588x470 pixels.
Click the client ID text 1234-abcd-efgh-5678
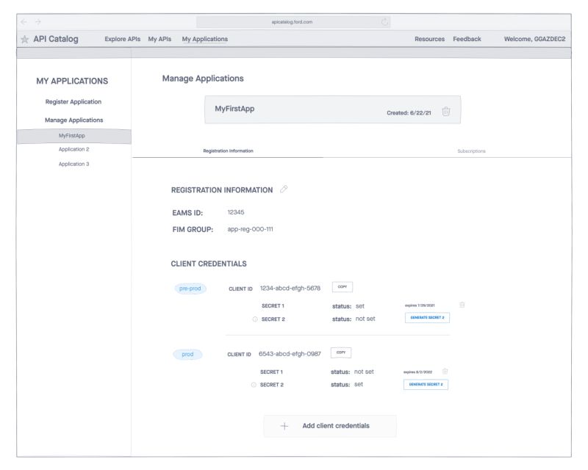290,288
